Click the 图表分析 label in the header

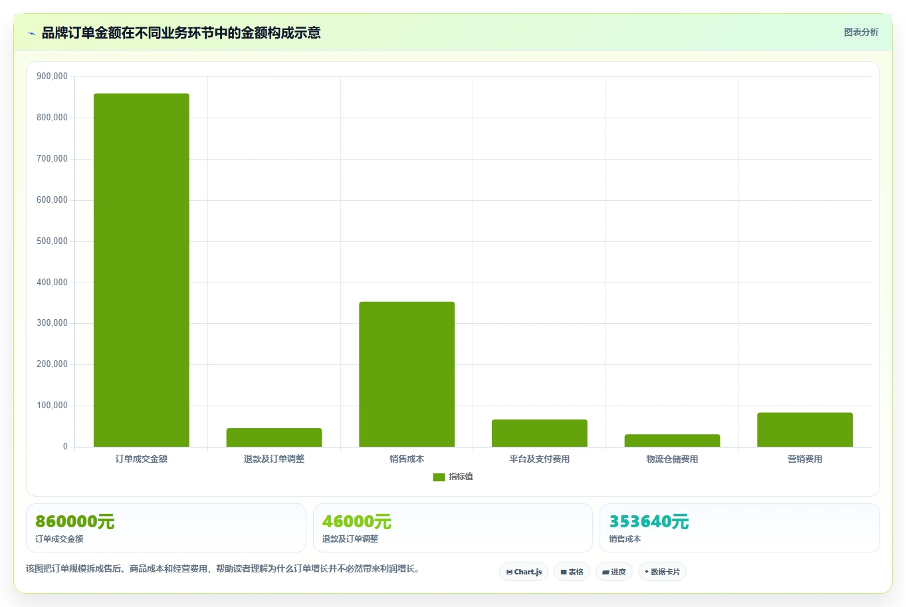861,32
